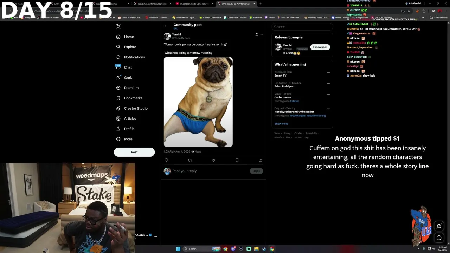Click the Bookmarks ribbon icon in sidebar
Image resolution: width=450 pixels, height=253 pixels.
click(x=118, y=98)
